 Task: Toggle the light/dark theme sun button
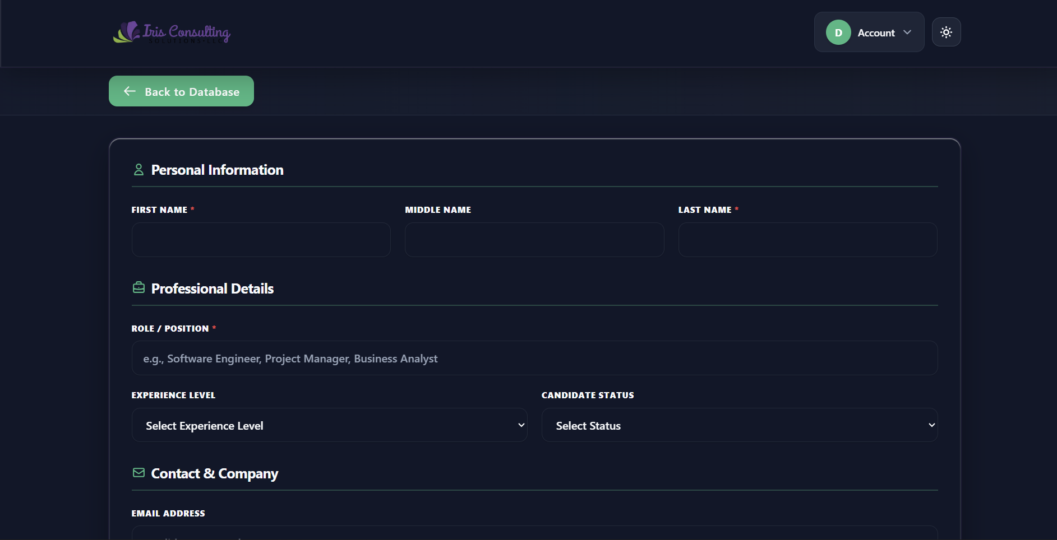tap(946, 32)
